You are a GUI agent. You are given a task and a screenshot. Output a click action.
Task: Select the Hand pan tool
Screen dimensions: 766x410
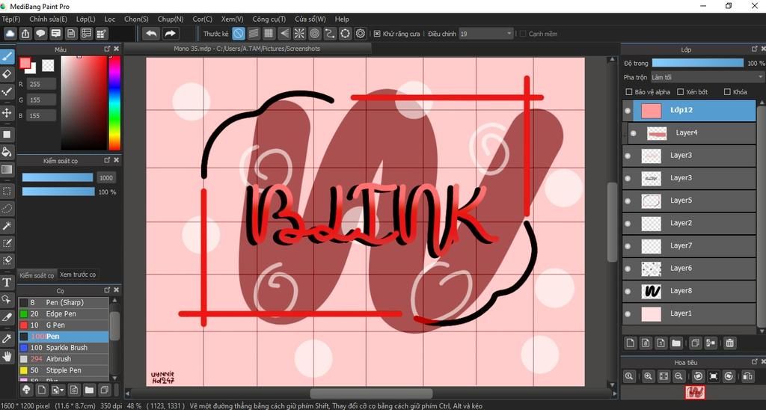[7, 356]
